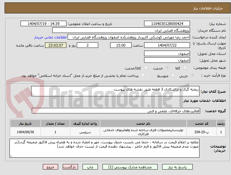
Task: Click unit cell سرویس
Action: pyautogui.click(x=85, y=132)
